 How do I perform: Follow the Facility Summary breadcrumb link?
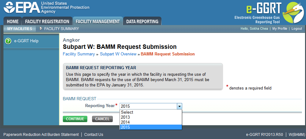tap(79, 54)
